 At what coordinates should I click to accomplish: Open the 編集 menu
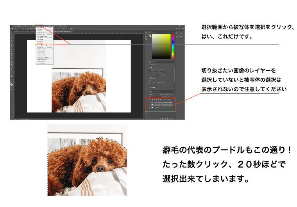coord(20,26)
